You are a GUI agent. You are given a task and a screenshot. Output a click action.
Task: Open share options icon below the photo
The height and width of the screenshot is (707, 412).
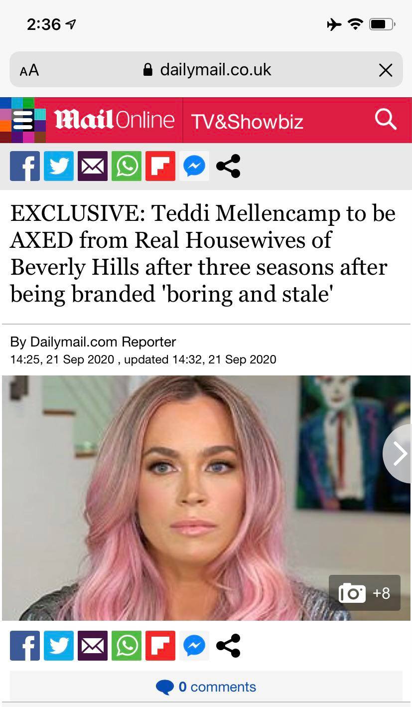pyautogui.click(x=228, y=646)
